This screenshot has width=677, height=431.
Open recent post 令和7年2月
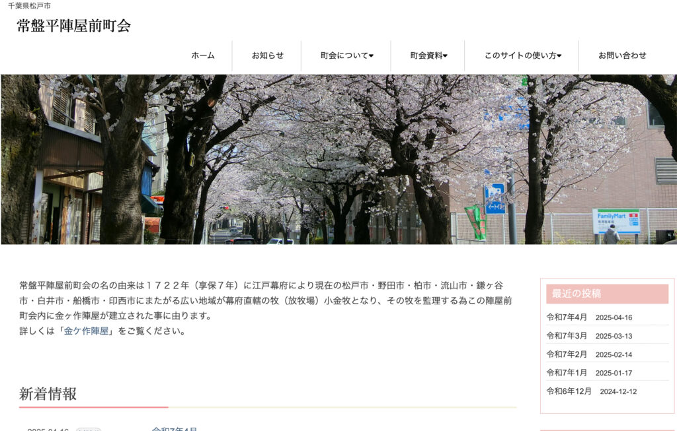pos(567,354)
